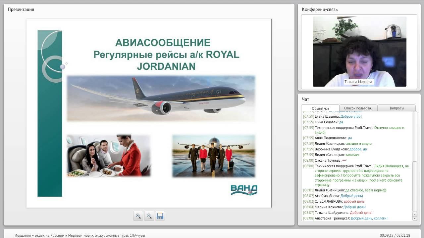Click the Чат panel title
This screenshot has height=238, width=424.
point(305,99)
